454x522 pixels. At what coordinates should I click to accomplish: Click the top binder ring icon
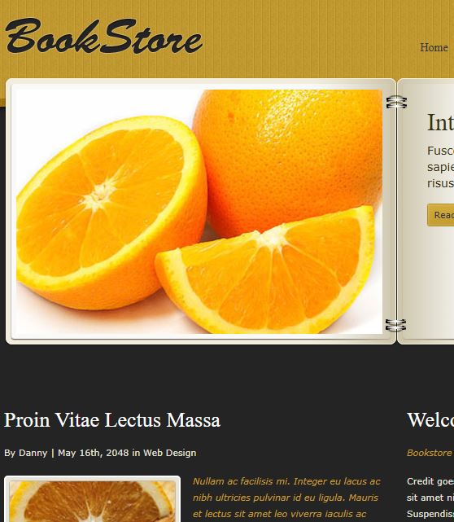pyautogui.click(x=396, y=102)
